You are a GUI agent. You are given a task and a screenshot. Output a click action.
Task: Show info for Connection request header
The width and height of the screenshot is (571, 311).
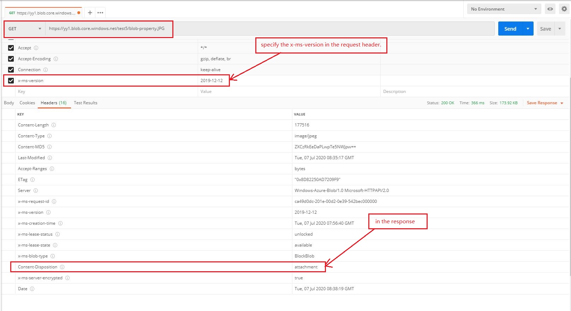click(46, 70)
